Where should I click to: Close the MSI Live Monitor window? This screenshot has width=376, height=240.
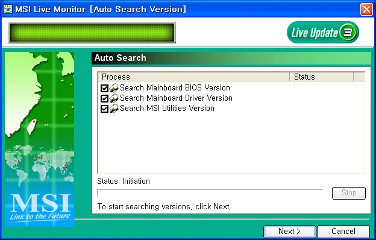[x=366, y=10]
